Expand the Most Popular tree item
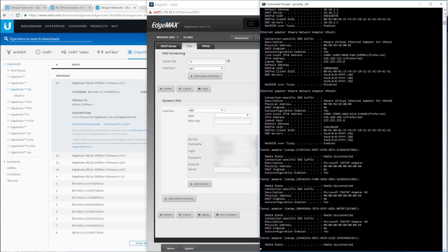This screenshot has height=252, width=448. [x=8, y=70]
